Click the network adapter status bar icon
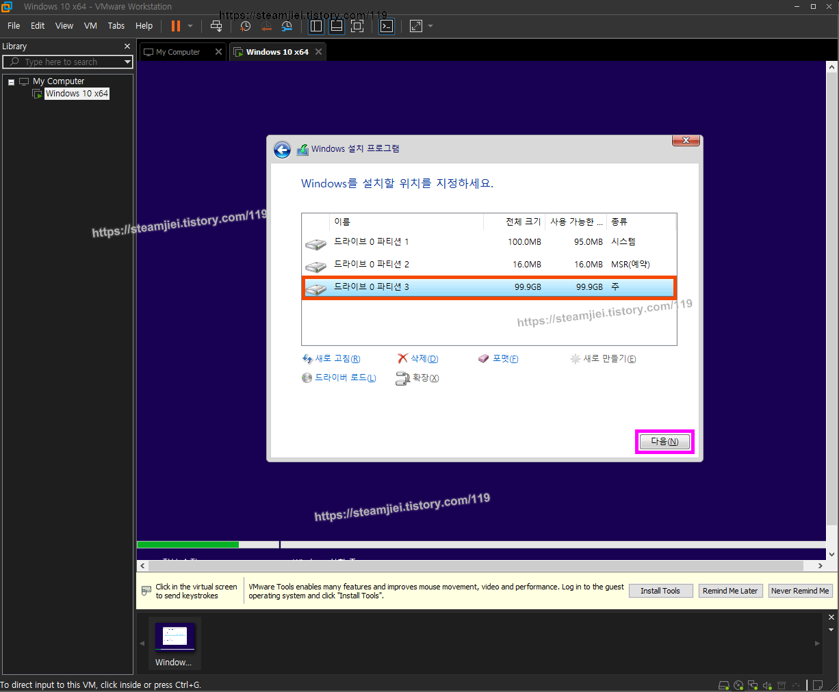 pos(753,685)
